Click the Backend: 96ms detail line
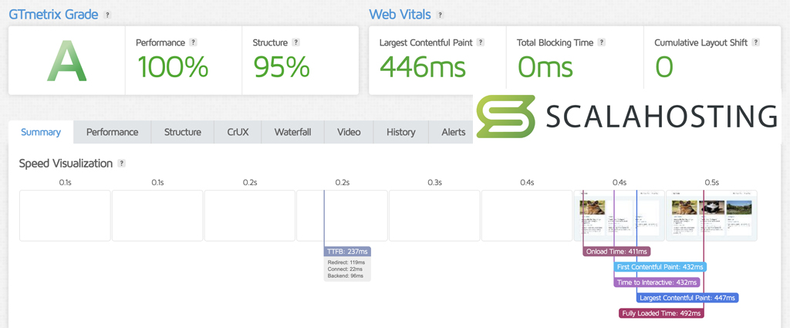Screen dimensions: 790x328 [x=345, y=276]
